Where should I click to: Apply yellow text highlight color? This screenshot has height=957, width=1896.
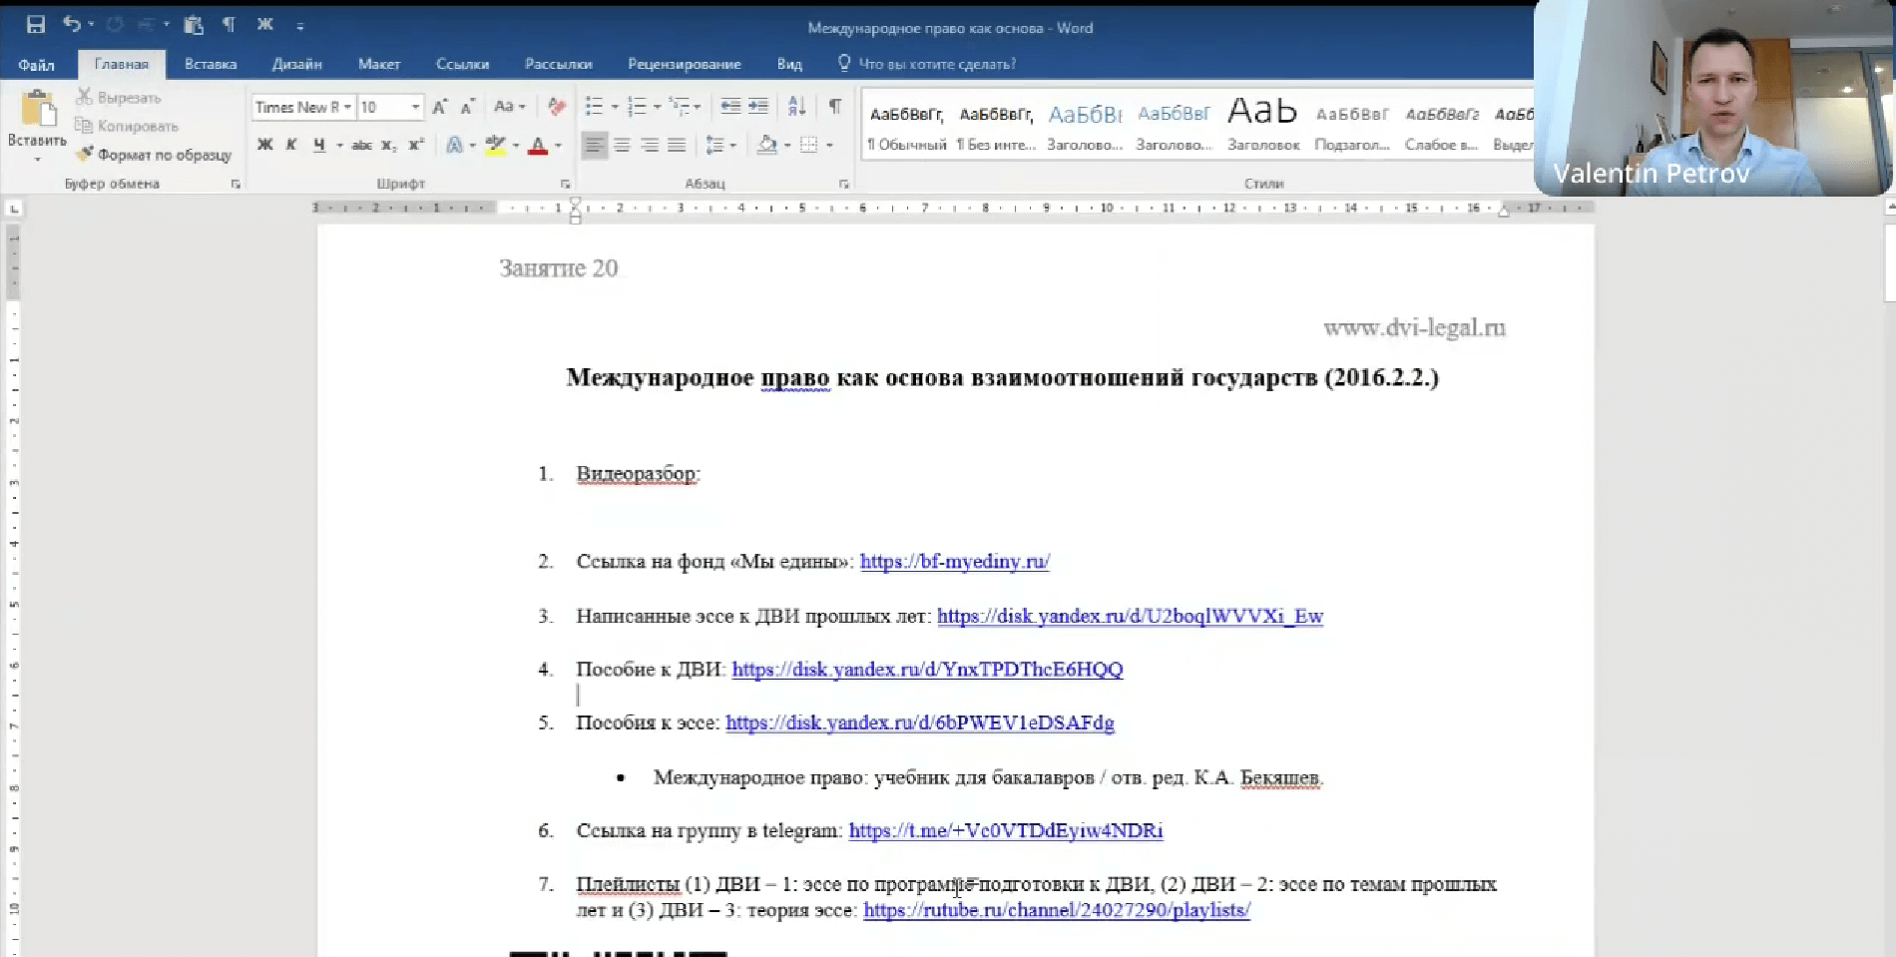(495, 146)
